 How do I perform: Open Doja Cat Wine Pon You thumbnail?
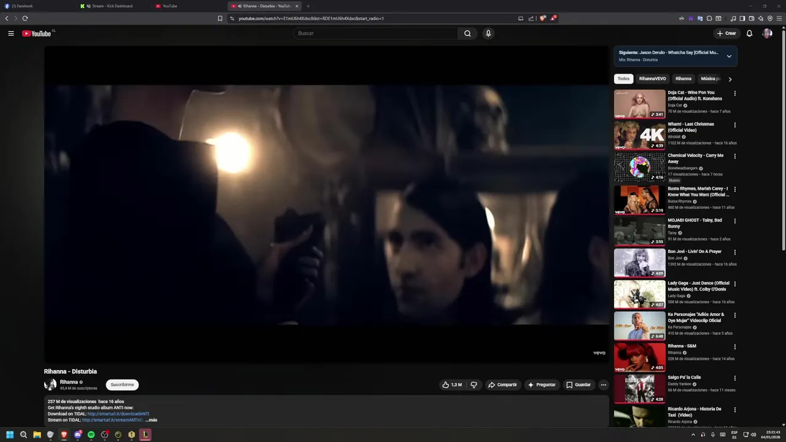[x=640, y=104]
